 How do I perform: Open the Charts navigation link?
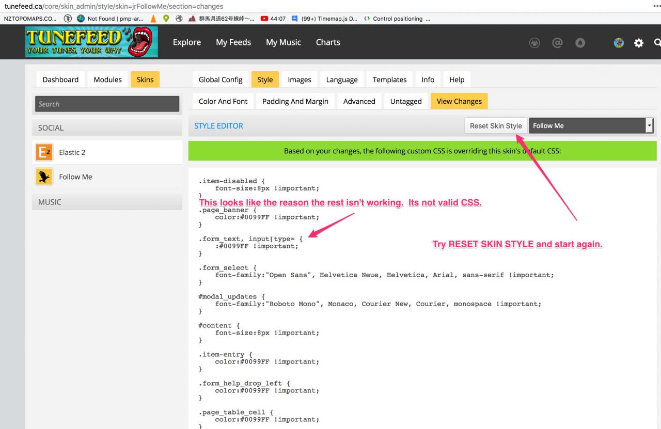[328, 42]
